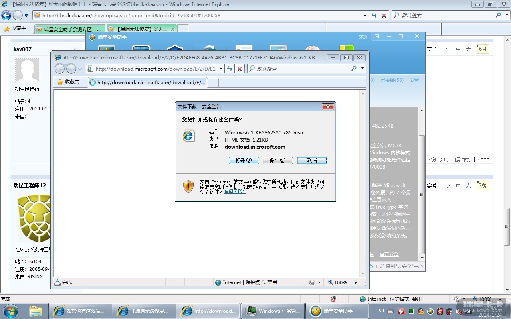Click the refresh icon in download window
Viewport: 511px width, 319px height.
230,69
